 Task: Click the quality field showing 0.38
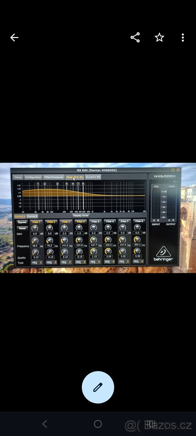137,256
